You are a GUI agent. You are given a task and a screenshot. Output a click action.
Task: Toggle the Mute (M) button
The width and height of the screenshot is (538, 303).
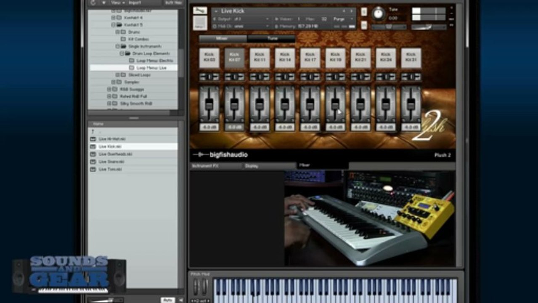(364, 24)
